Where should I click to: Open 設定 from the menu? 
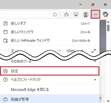[x=50, y=71]
